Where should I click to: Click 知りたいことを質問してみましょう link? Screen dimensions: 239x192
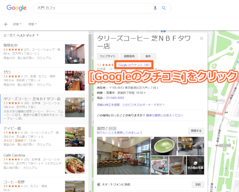(119, 133)
